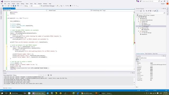Open the Global Scope dropdown
This screenshot has width=169, height=95.
click(69, 11)
